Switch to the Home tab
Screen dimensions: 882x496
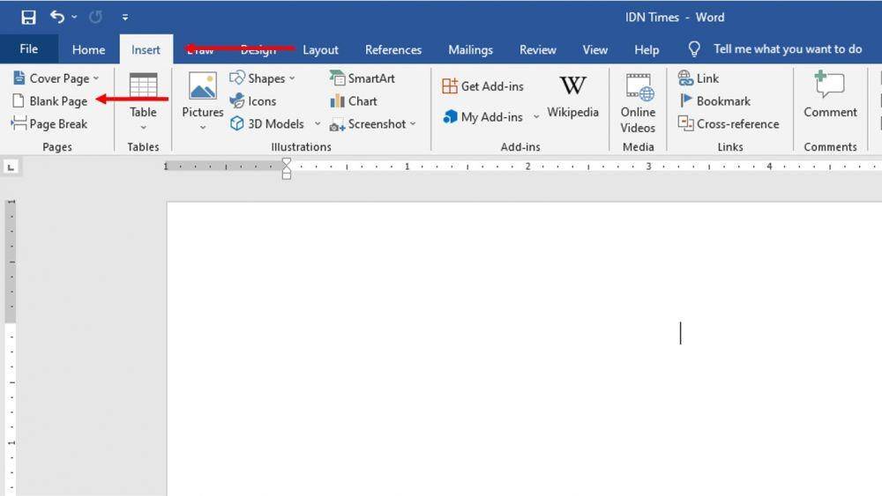[x=88, y=49]
